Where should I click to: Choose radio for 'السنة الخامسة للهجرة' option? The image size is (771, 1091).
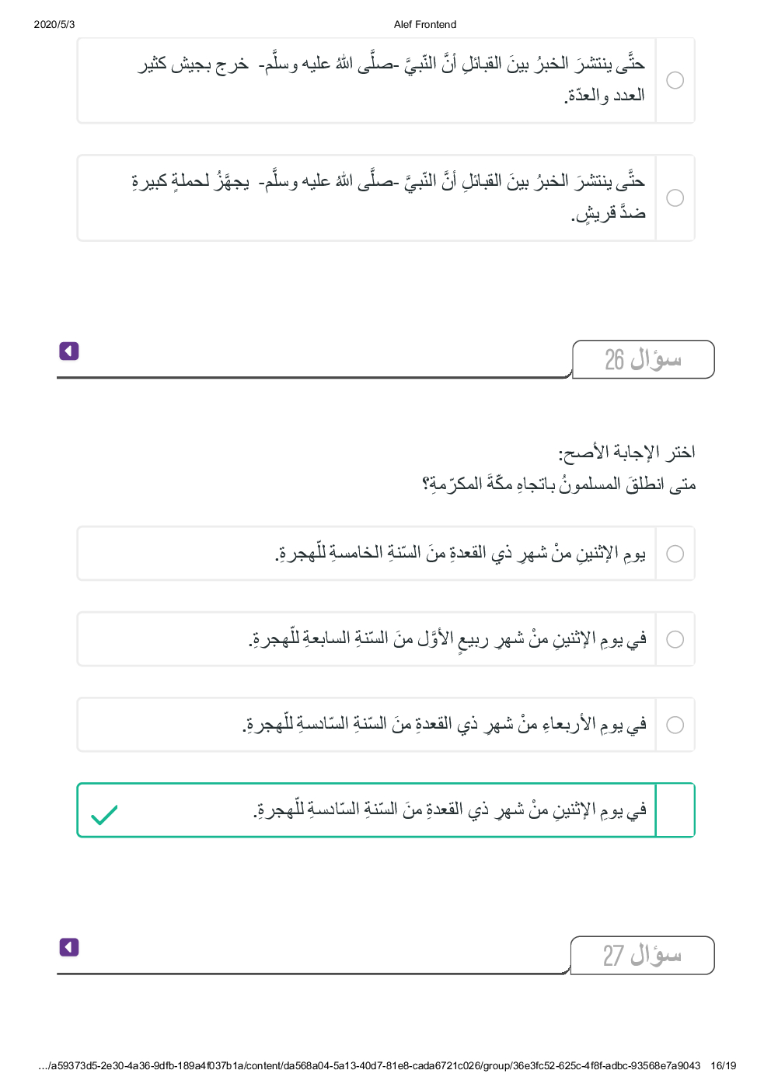click(x=675, y=554)
